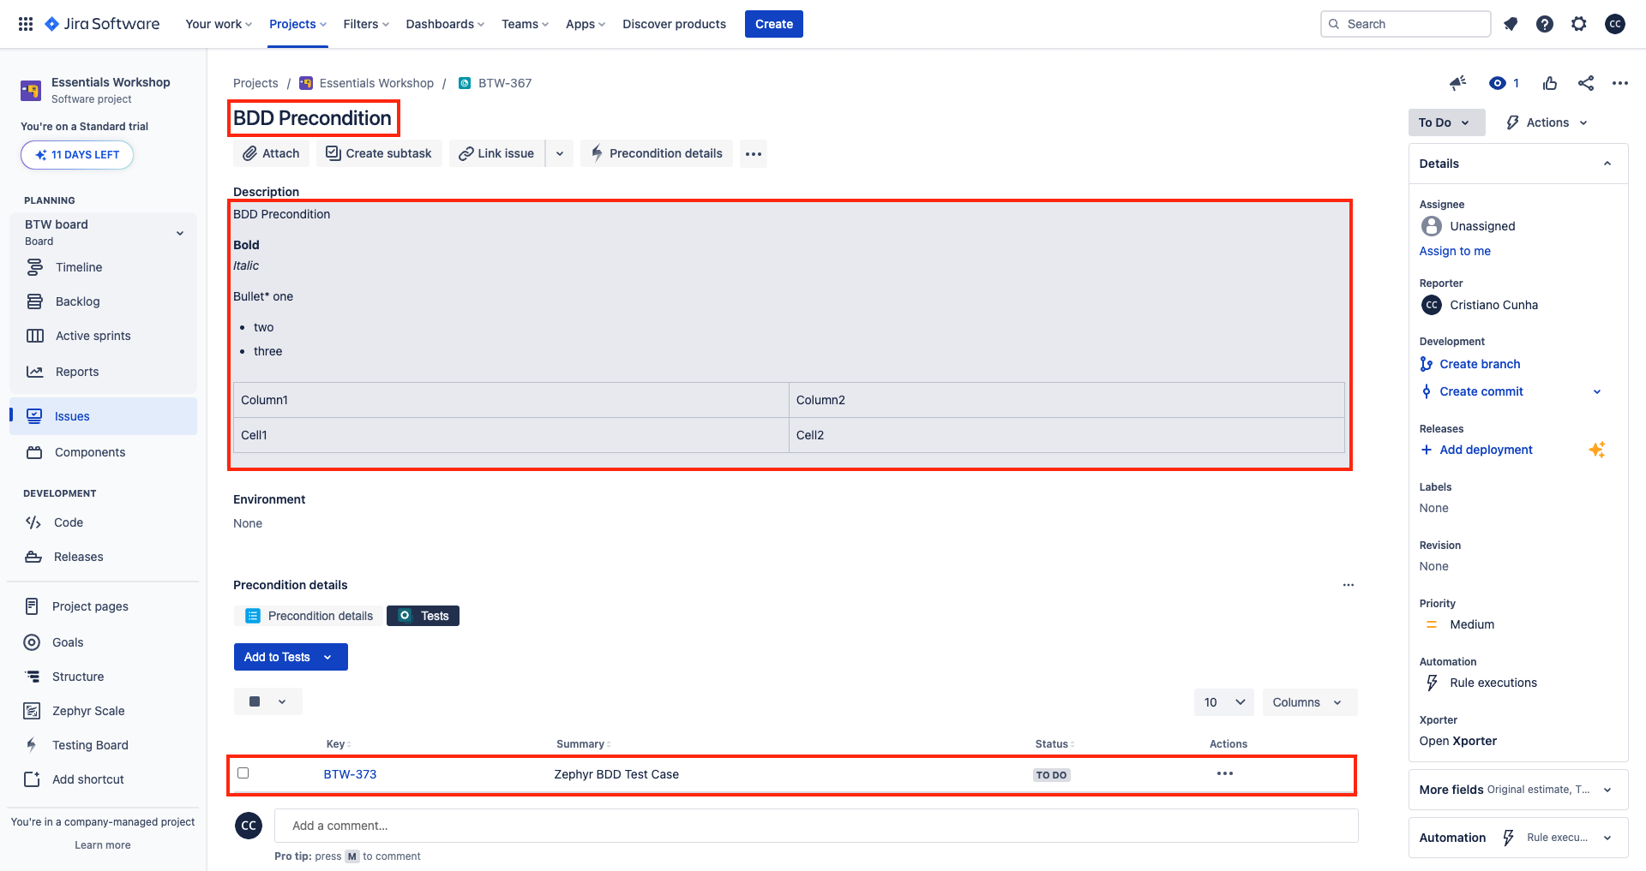Open the Dashboards menu
The width and height of the screenshot is (1646, 871).
point(445,24)
